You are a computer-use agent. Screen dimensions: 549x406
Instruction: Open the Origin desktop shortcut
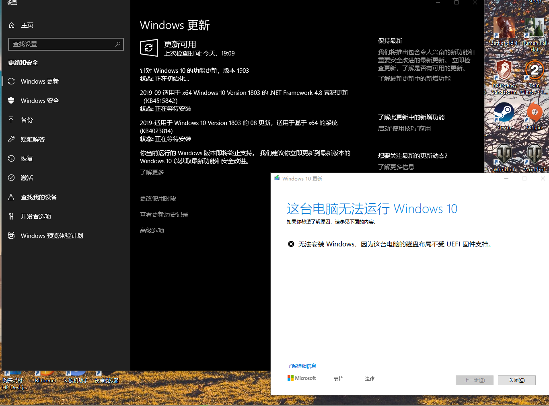(535, 116)
